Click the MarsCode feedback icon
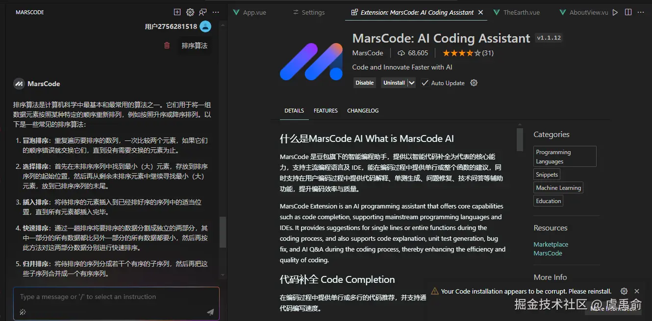The height and width of the screenshot is (321, 652). tap(203, 12)
